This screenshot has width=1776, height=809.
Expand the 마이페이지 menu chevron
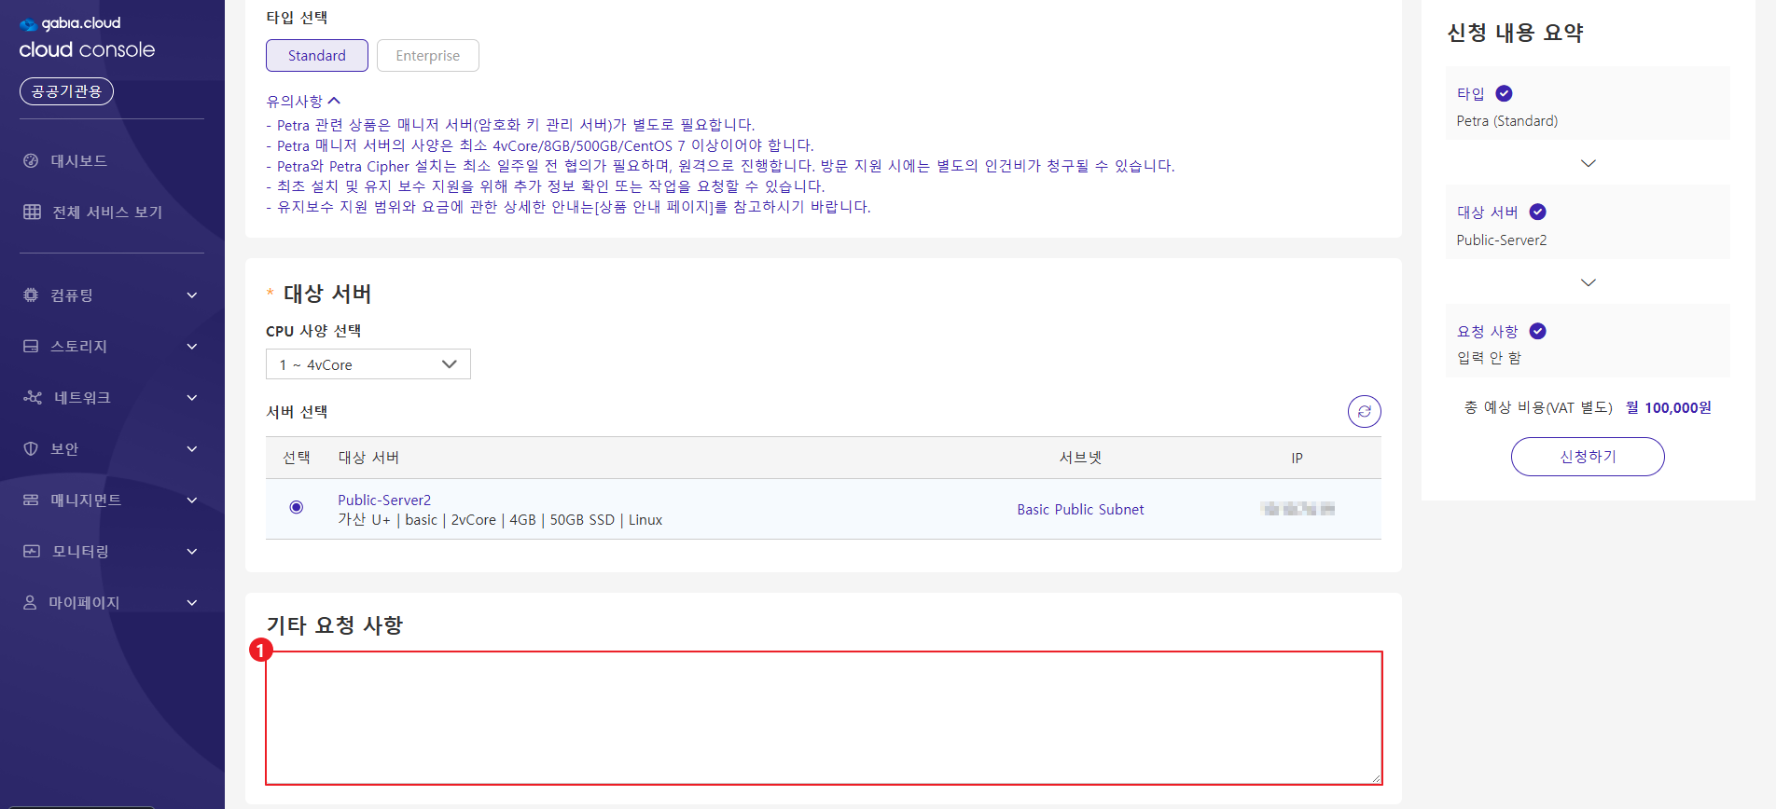click(192, 603)
